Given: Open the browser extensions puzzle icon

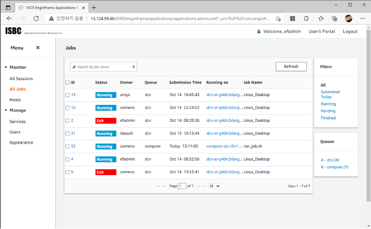Looking at the screenshot, I should coord(306,18).
